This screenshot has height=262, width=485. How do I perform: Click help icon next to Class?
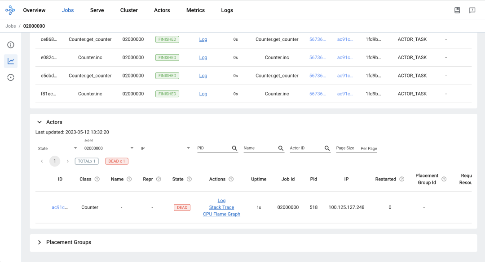[x=96, y=179]
